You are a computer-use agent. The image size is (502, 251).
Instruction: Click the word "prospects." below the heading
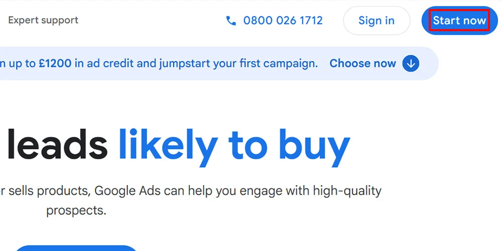click(76, 210)
